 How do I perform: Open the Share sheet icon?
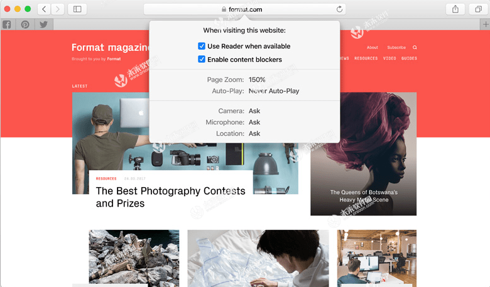[x=455, y=9]
